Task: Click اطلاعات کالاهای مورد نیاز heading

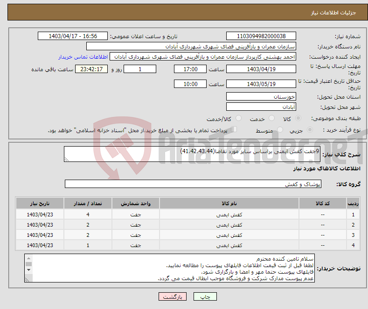Action: pyautogui.click(x=326, y=168)
